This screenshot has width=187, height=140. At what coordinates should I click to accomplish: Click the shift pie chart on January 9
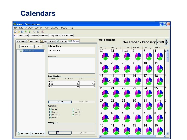(x=138, y=69)
